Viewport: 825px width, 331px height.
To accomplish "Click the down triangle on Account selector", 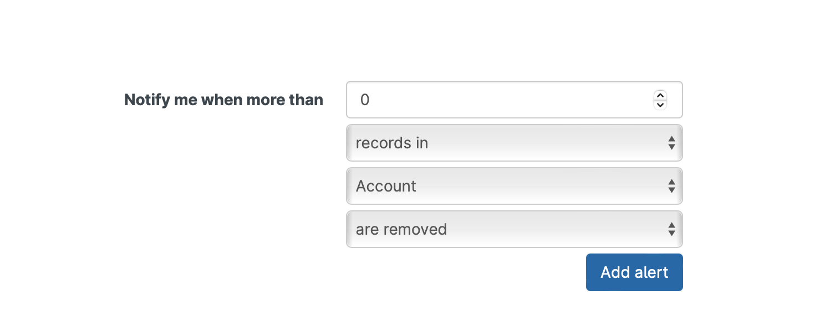I will (x=671, y=190).
